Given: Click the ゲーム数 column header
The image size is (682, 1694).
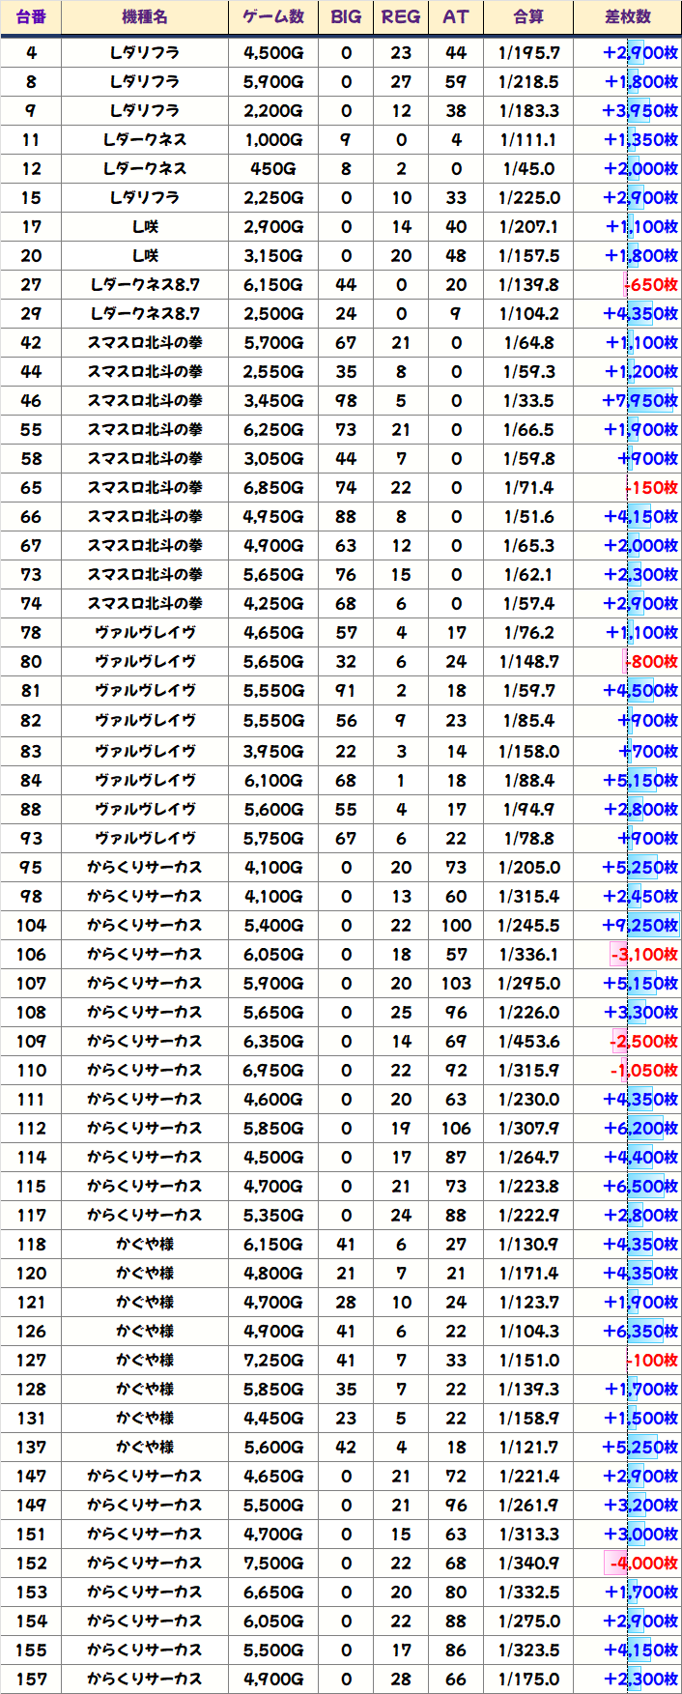Looking at the screenshot, I should tap(273, 17).
